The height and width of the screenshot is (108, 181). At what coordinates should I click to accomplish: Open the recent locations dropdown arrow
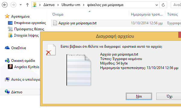coord(21,5)
